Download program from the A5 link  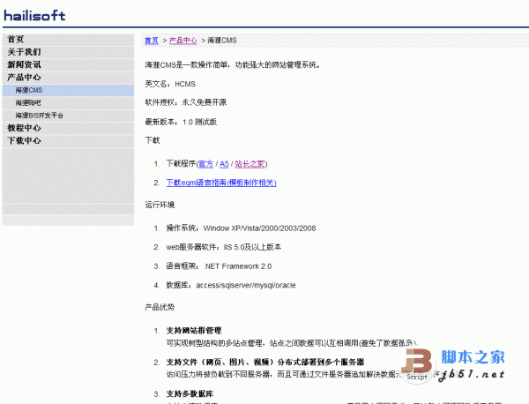(224, 164)
